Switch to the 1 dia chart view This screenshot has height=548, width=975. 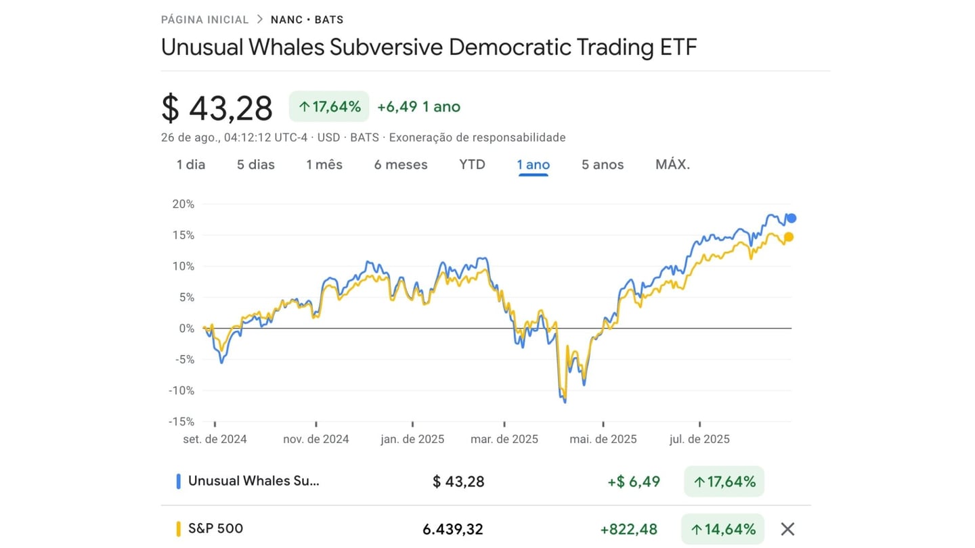[190, 164]
